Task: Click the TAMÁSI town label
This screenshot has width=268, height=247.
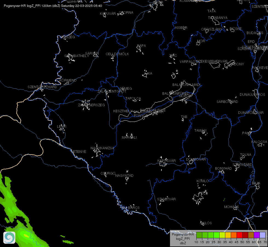Action: pos(200,131)
